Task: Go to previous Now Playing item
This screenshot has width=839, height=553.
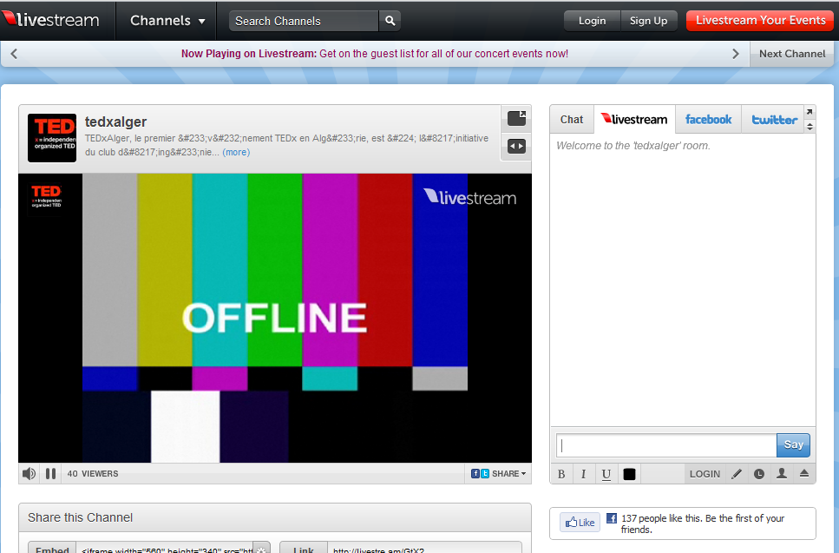Action: pos(14,54)
